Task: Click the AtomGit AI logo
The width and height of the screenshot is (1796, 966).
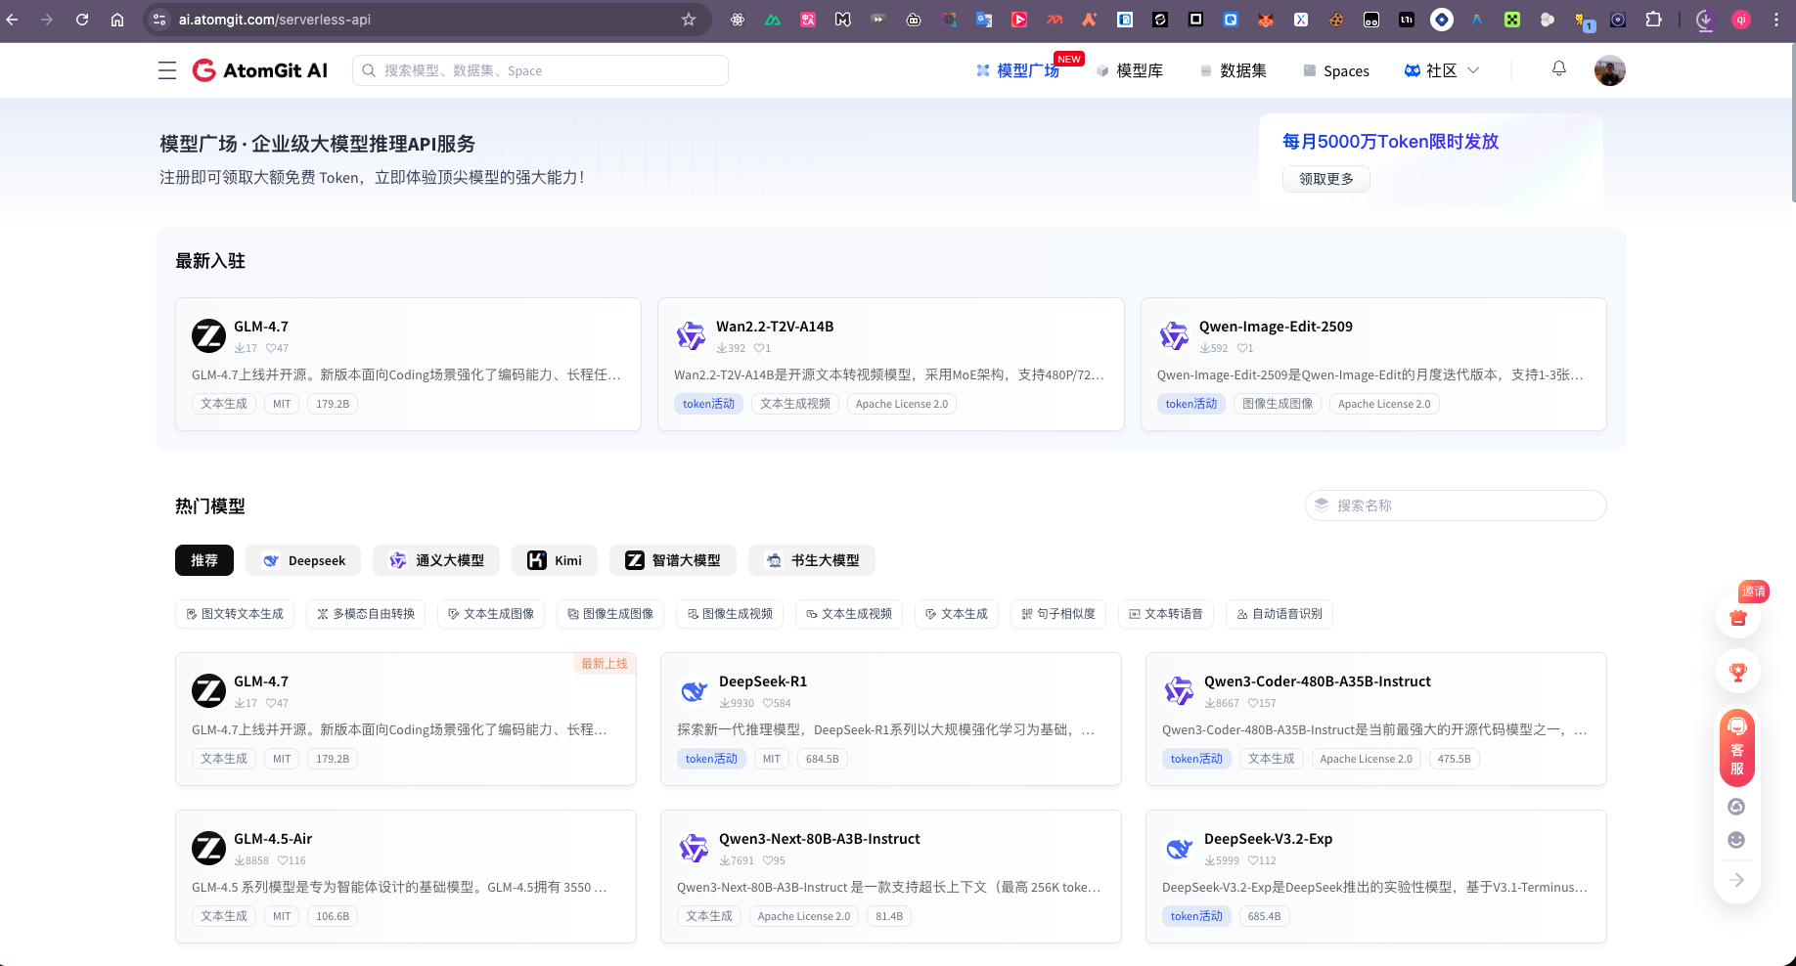Action: (260, 70)
